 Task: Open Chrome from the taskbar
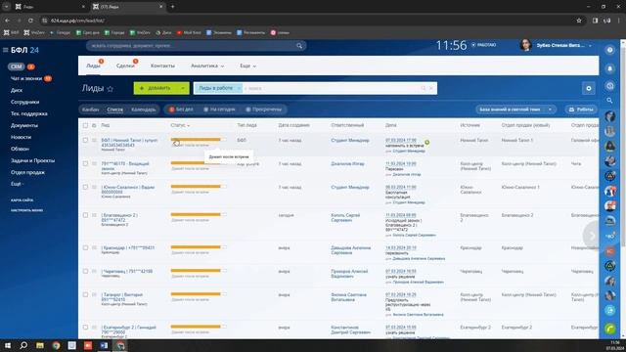pyautogui.click(x=56, y=345)
